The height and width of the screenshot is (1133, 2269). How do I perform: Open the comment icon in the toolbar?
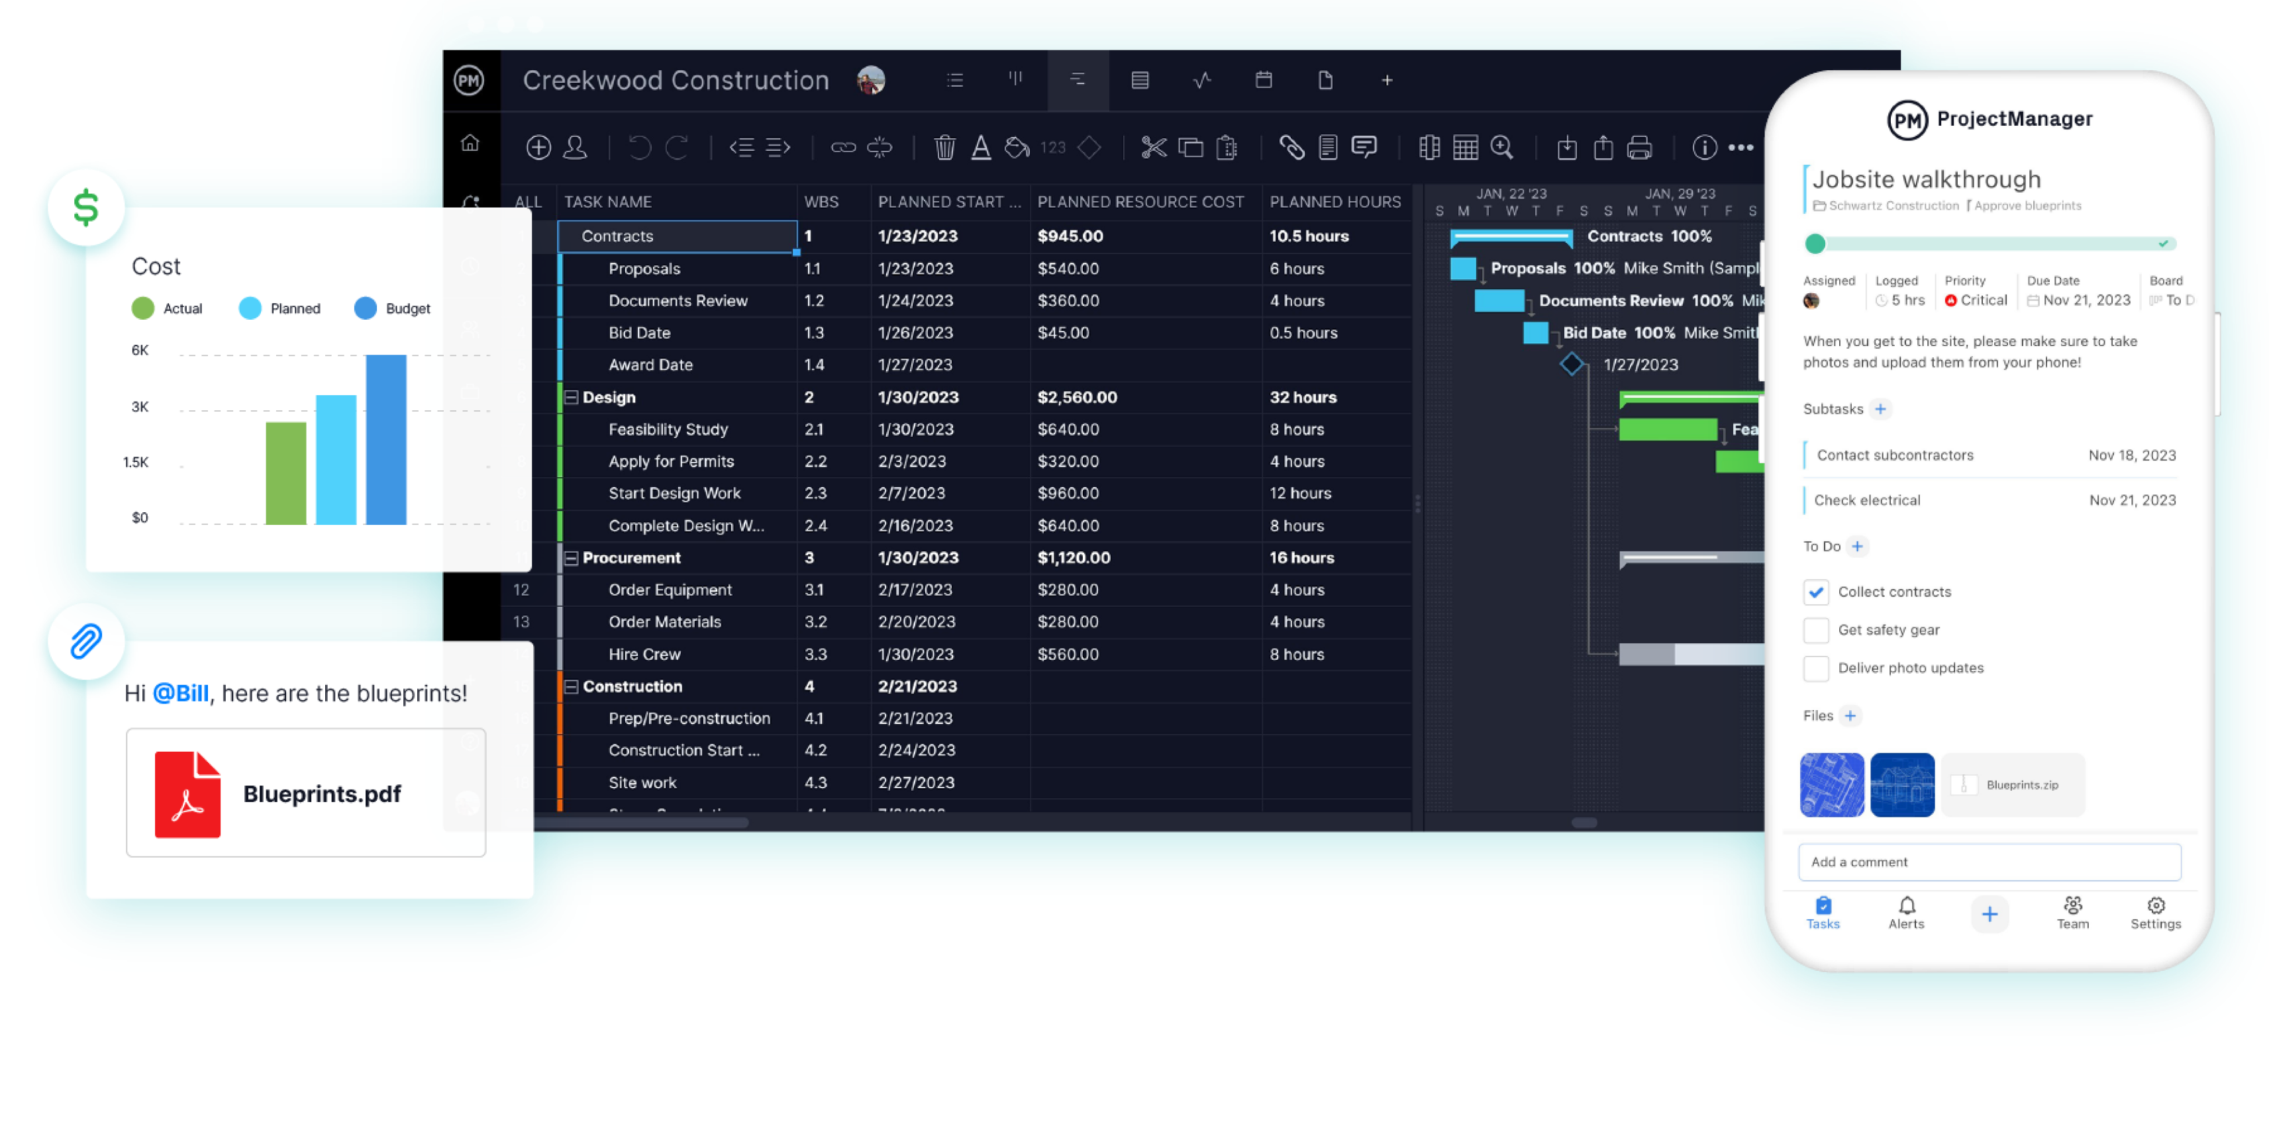[x=1364, y=148]
